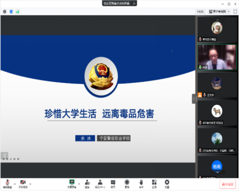Screen dimensions: 239x191
Task: Toggle the microphone mute button
Action: [8, 184]
